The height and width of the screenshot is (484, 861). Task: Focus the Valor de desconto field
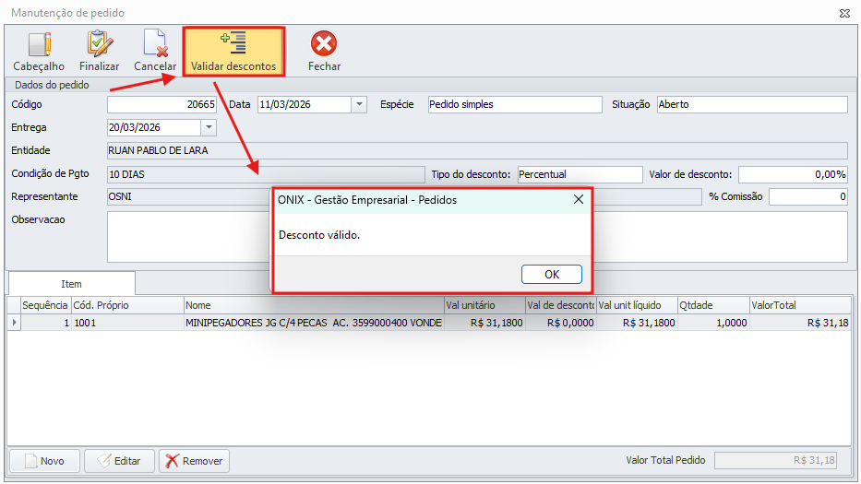792,174
